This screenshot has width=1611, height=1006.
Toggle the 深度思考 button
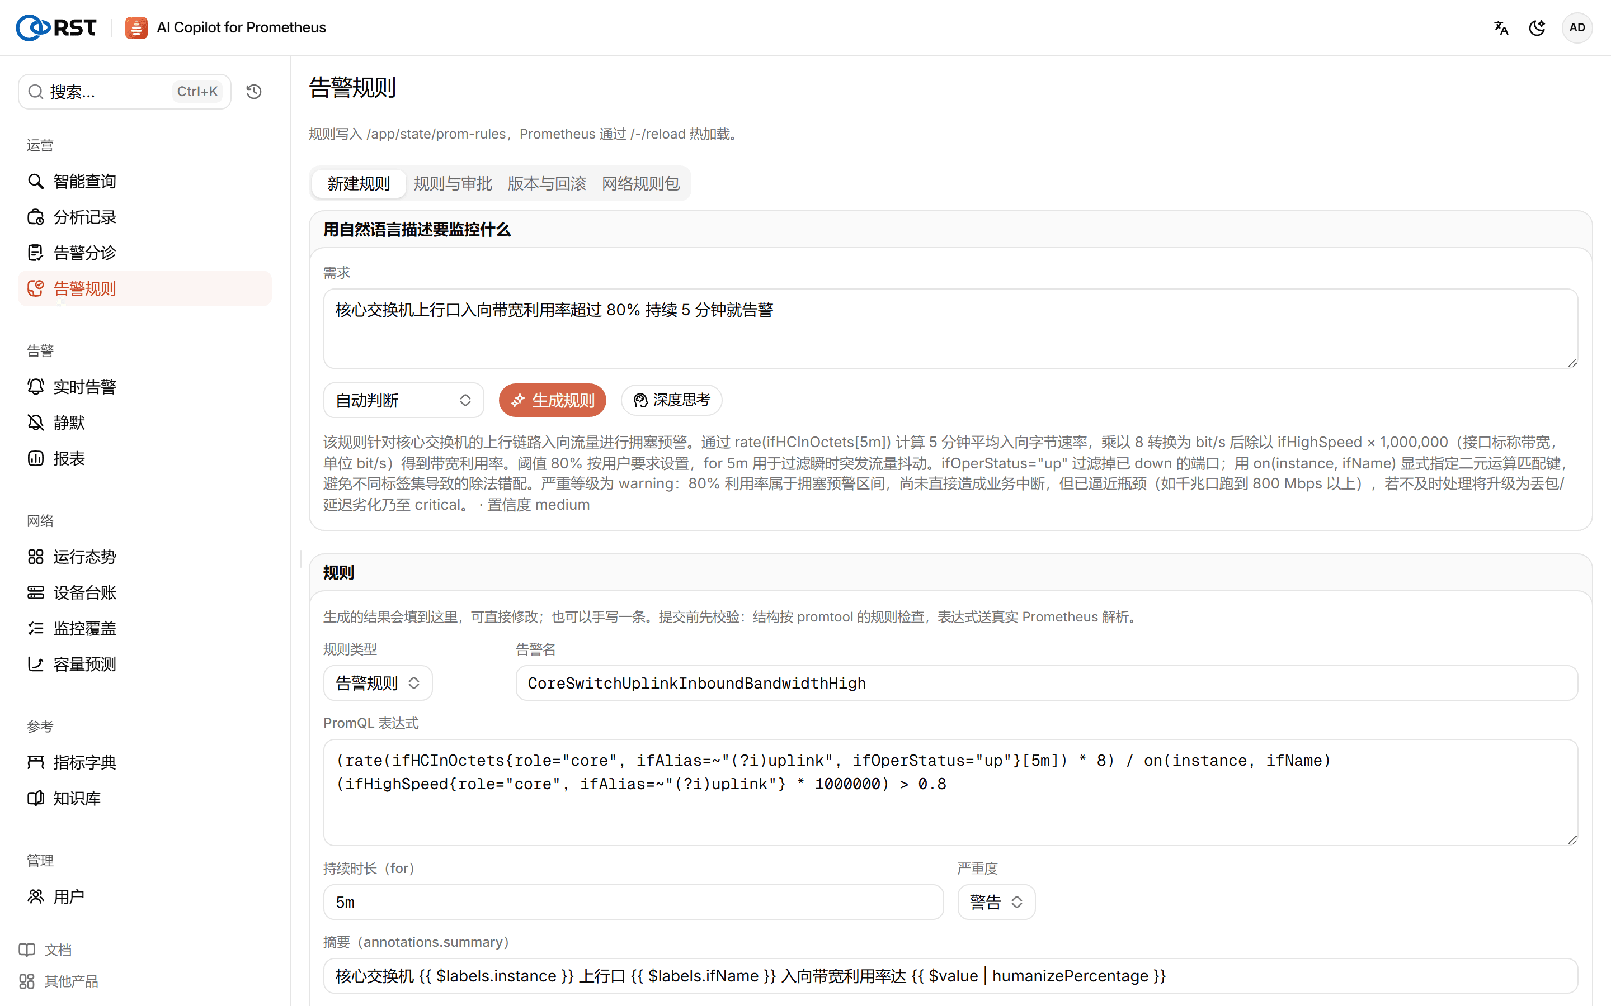672,400
